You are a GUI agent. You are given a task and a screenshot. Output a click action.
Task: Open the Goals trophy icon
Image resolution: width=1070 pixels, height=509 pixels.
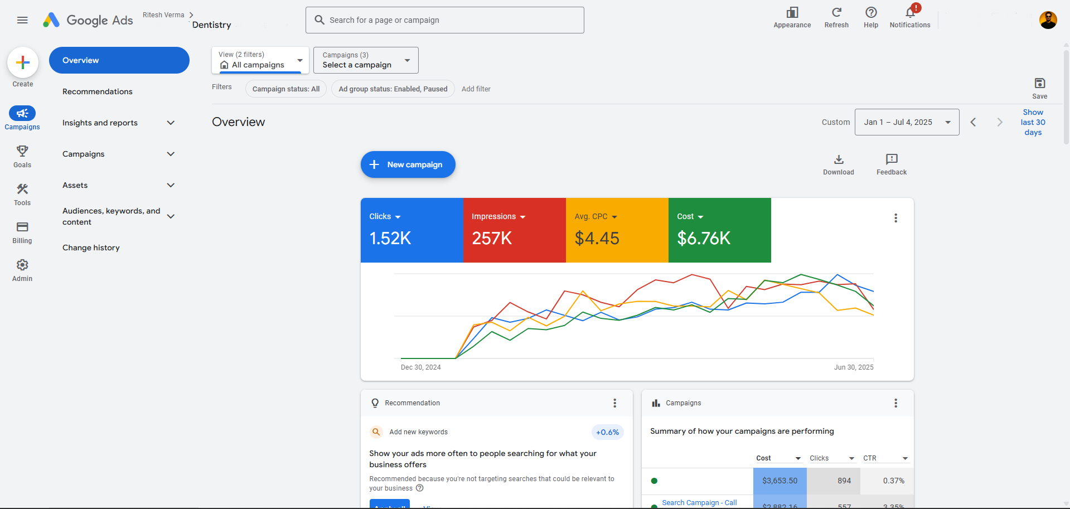pyautogui.click(x=22, y=151)
